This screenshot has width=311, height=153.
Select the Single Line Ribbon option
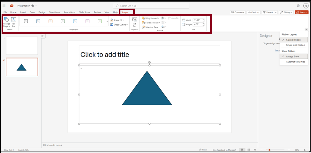[294, 45]
